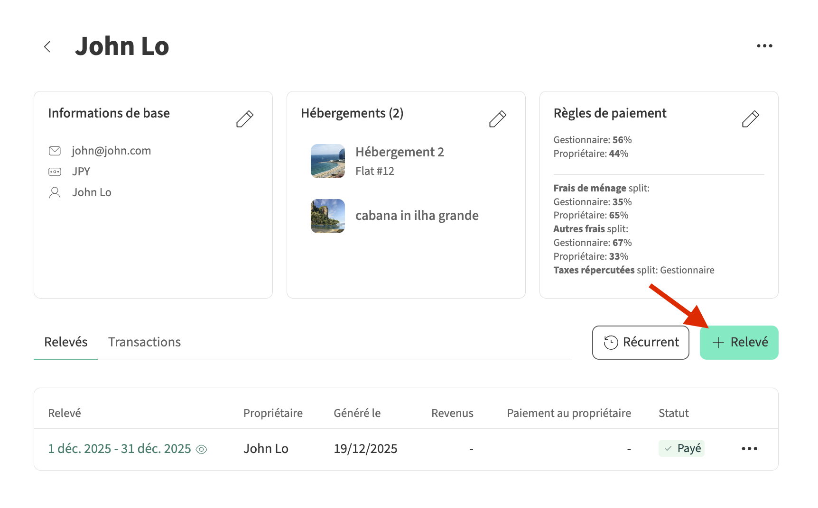Open the page options three-dot menu
The height and width of the screenshot is (508, 818).
(x=764, y=46)
